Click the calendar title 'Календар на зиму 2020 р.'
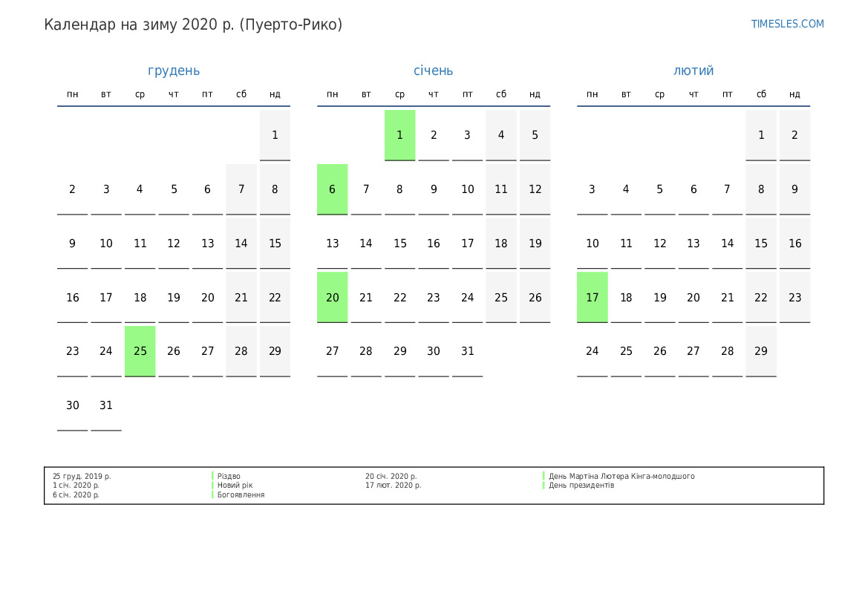Viewport: 868px width, 614px height. coord(140,25)
